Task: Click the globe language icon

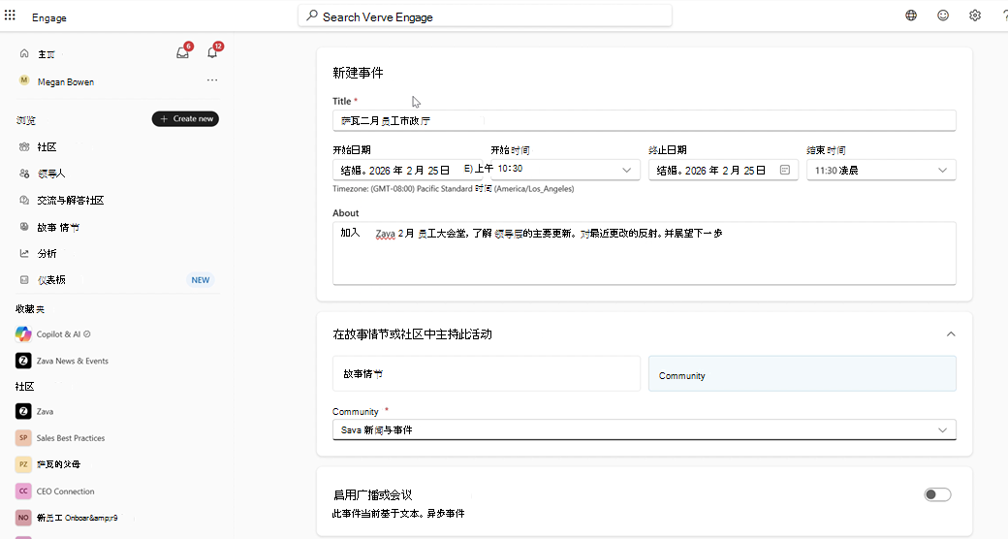Action: [x=911, y=16]
